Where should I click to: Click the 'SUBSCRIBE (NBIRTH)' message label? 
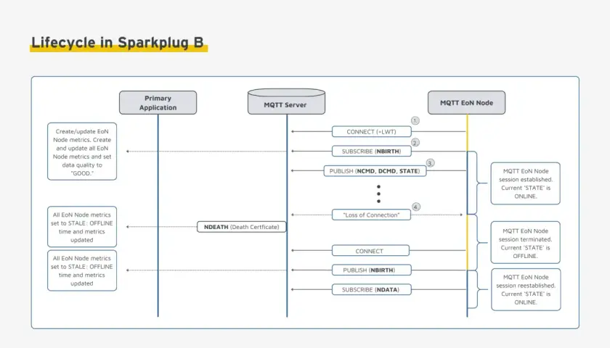pyautogui.click(x=372, y=151)
